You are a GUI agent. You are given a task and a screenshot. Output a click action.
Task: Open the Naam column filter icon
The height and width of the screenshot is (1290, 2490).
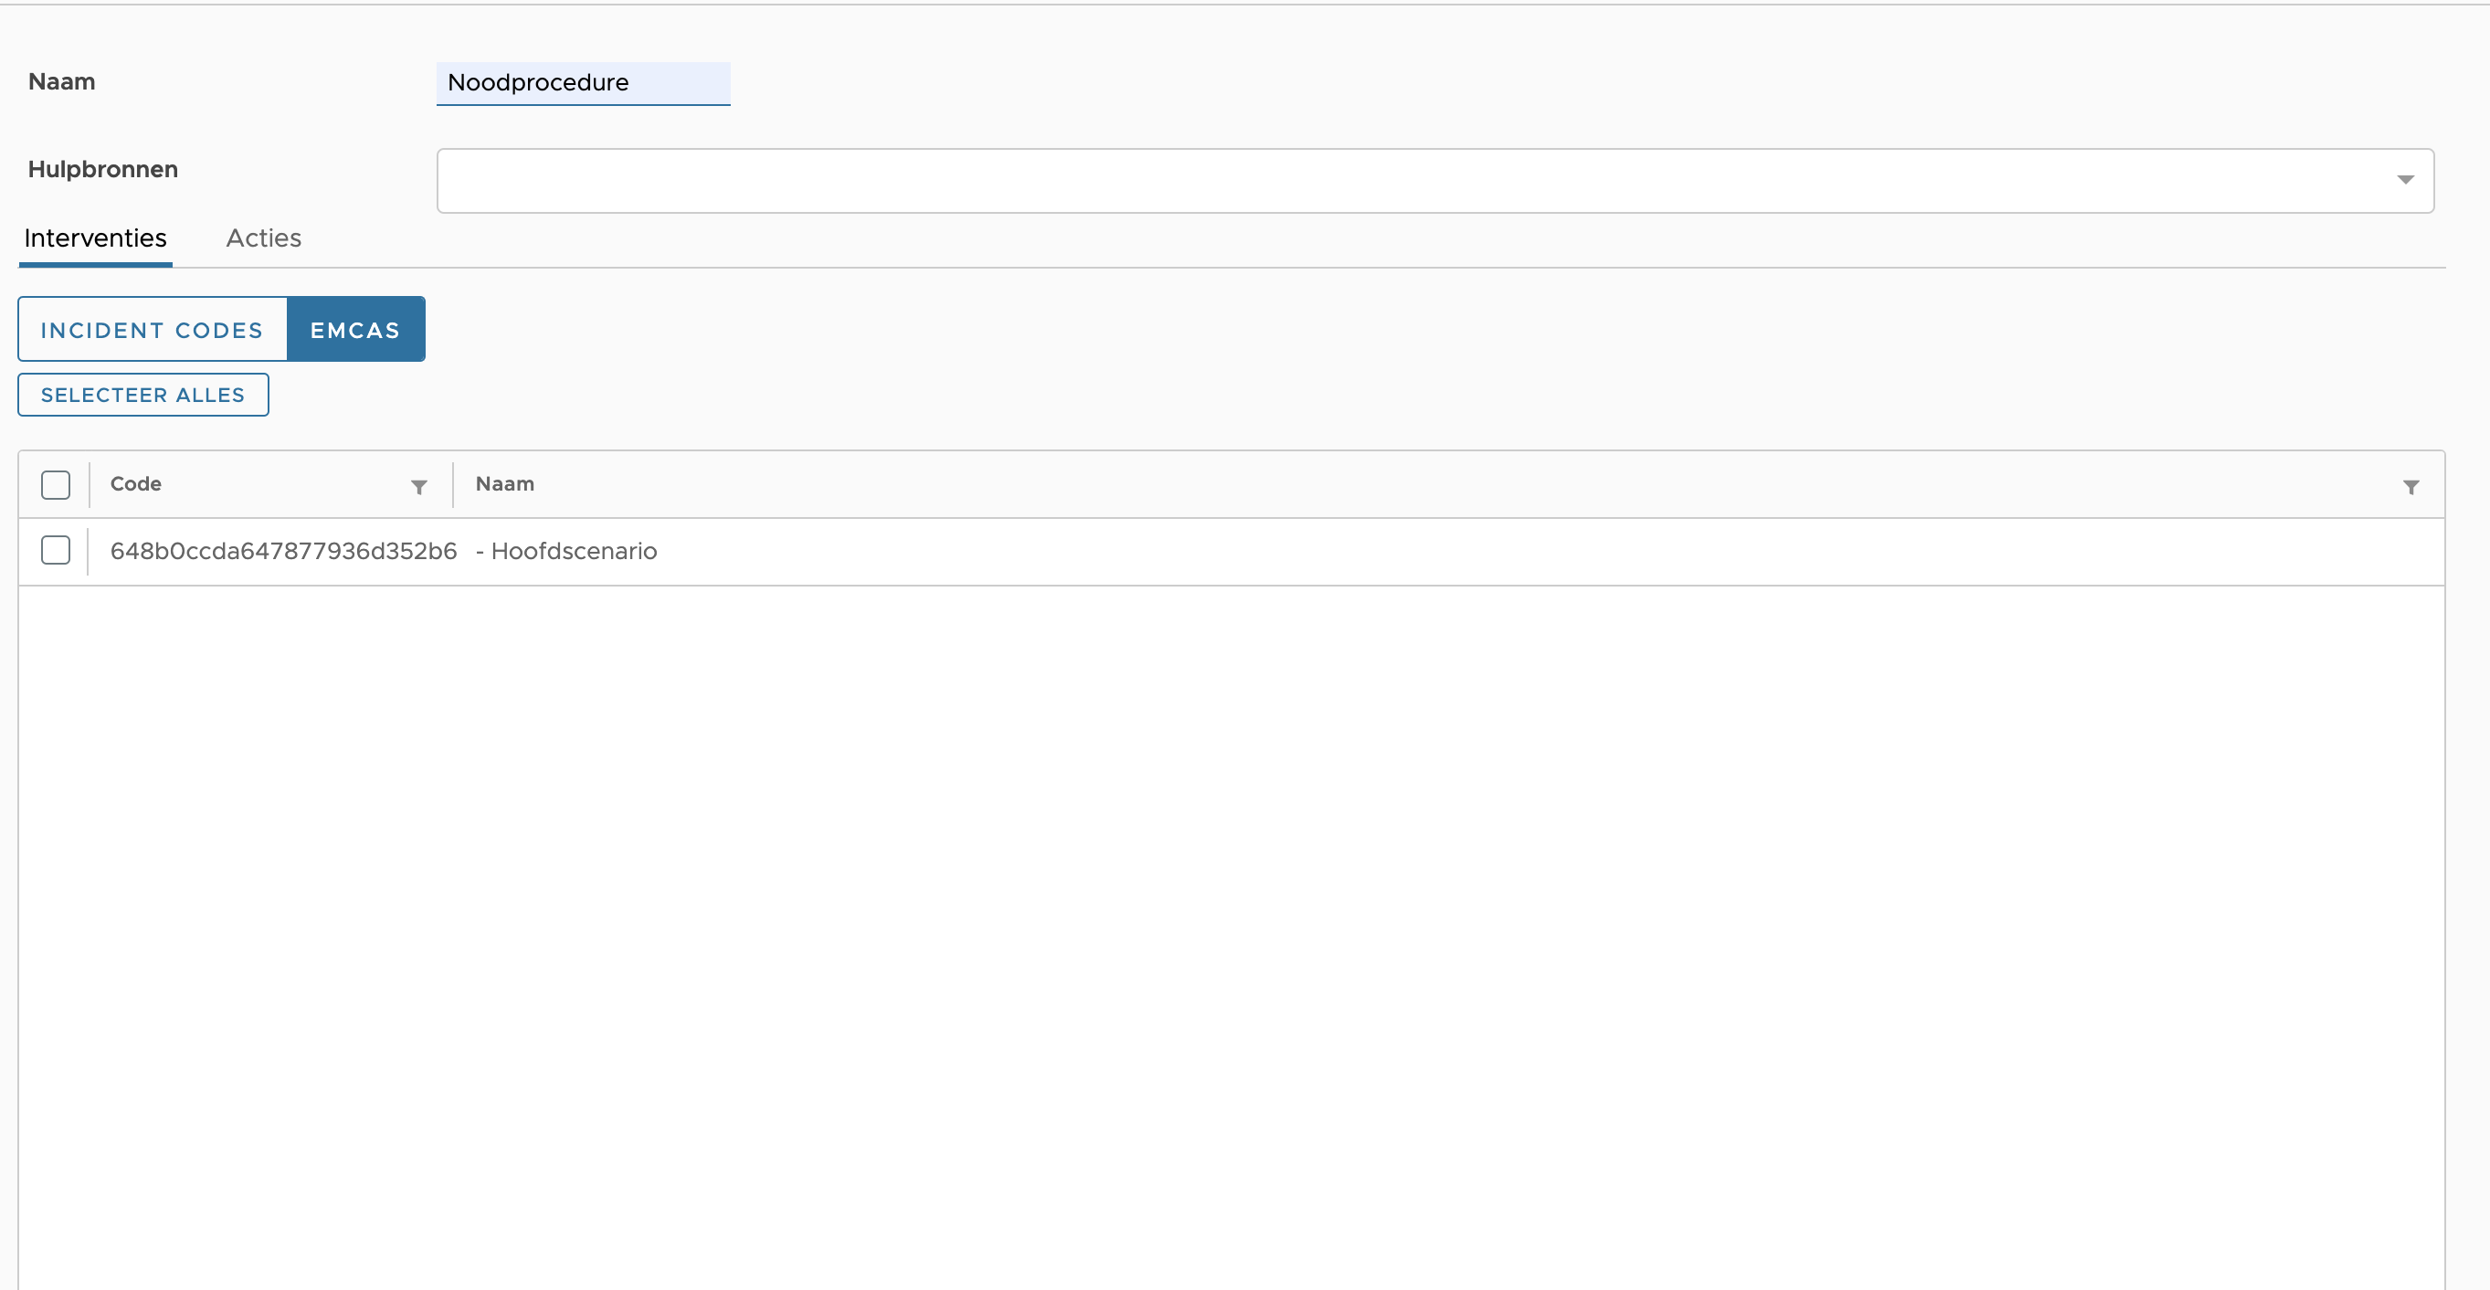(2411, 486)
